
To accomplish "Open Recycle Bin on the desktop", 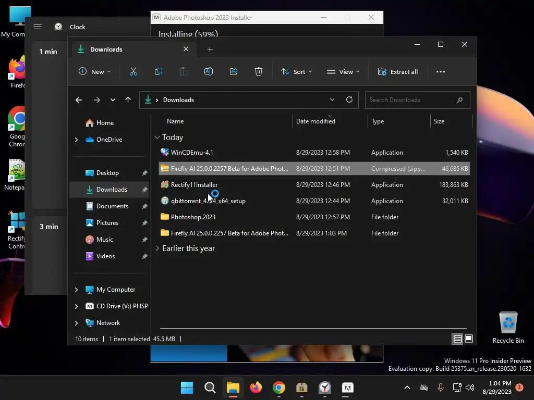I will click(x=508, y=327).
